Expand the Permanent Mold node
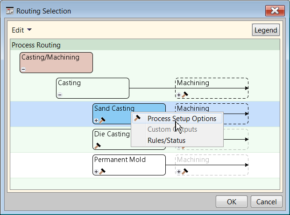Image resolution: width=290 pixels, height=215 pixels. [x=96, y=172]
